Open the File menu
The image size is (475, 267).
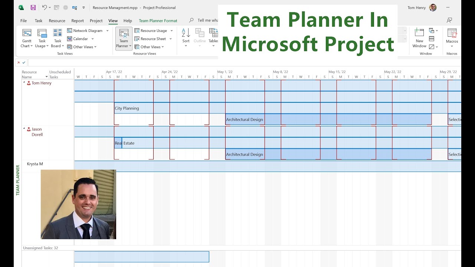pos(23,21)
